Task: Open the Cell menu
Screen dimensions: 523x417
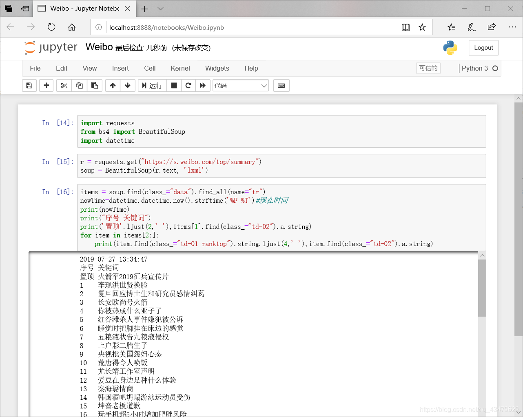Action: [150, 68]
